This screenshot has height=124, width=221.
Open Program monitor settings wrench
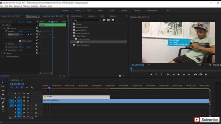click(210, 65)
